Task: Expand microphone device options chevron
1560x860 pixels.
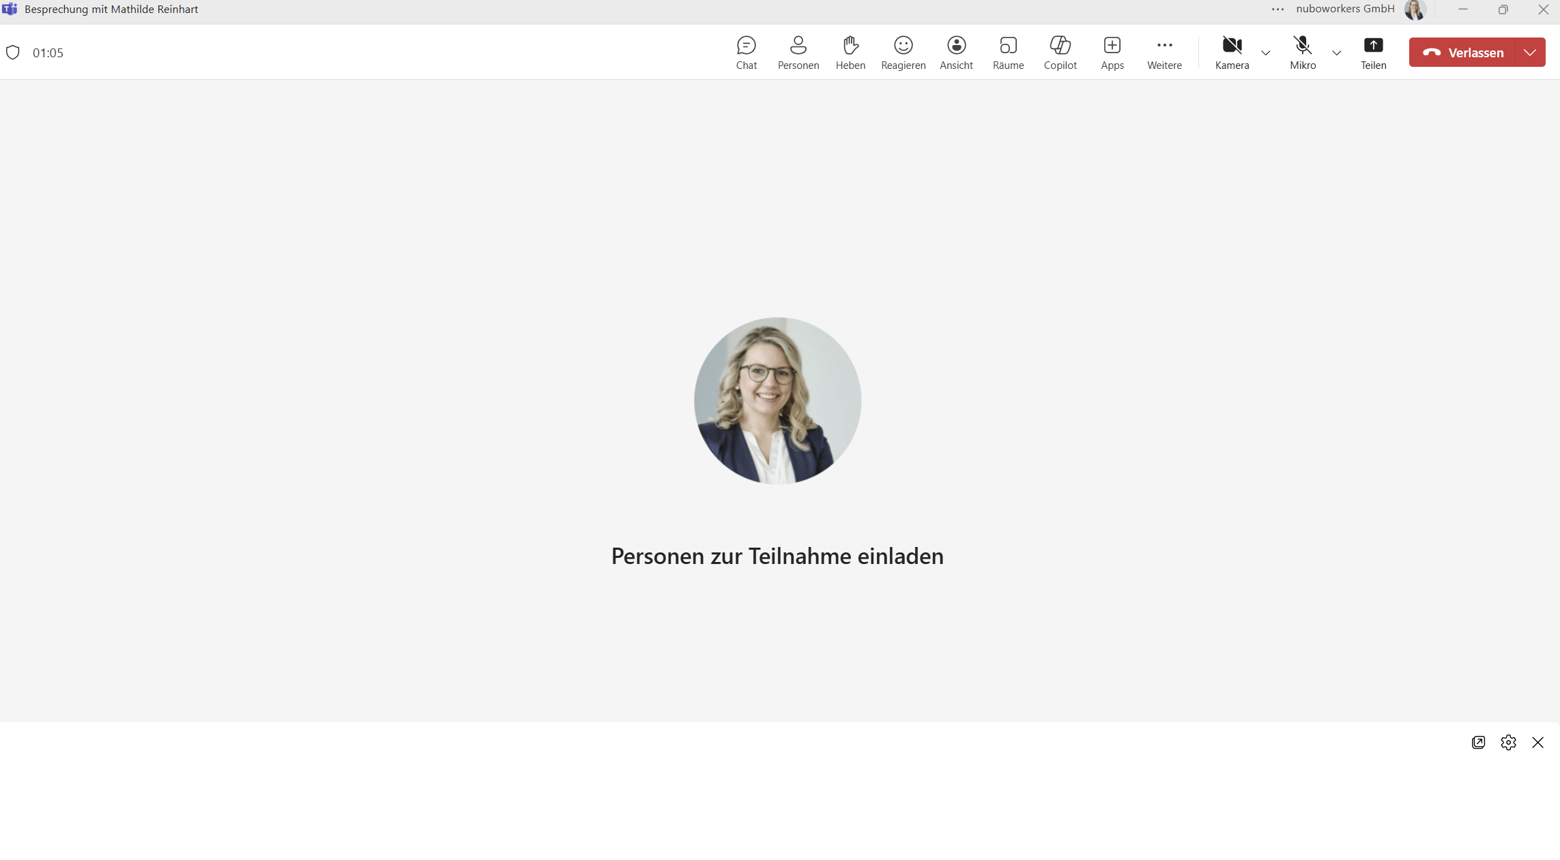Action: [1337, 53]
